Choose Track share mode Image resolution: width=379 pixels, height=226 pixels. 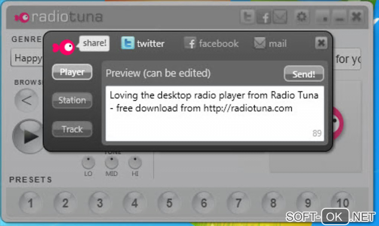[x=72, y=129]
